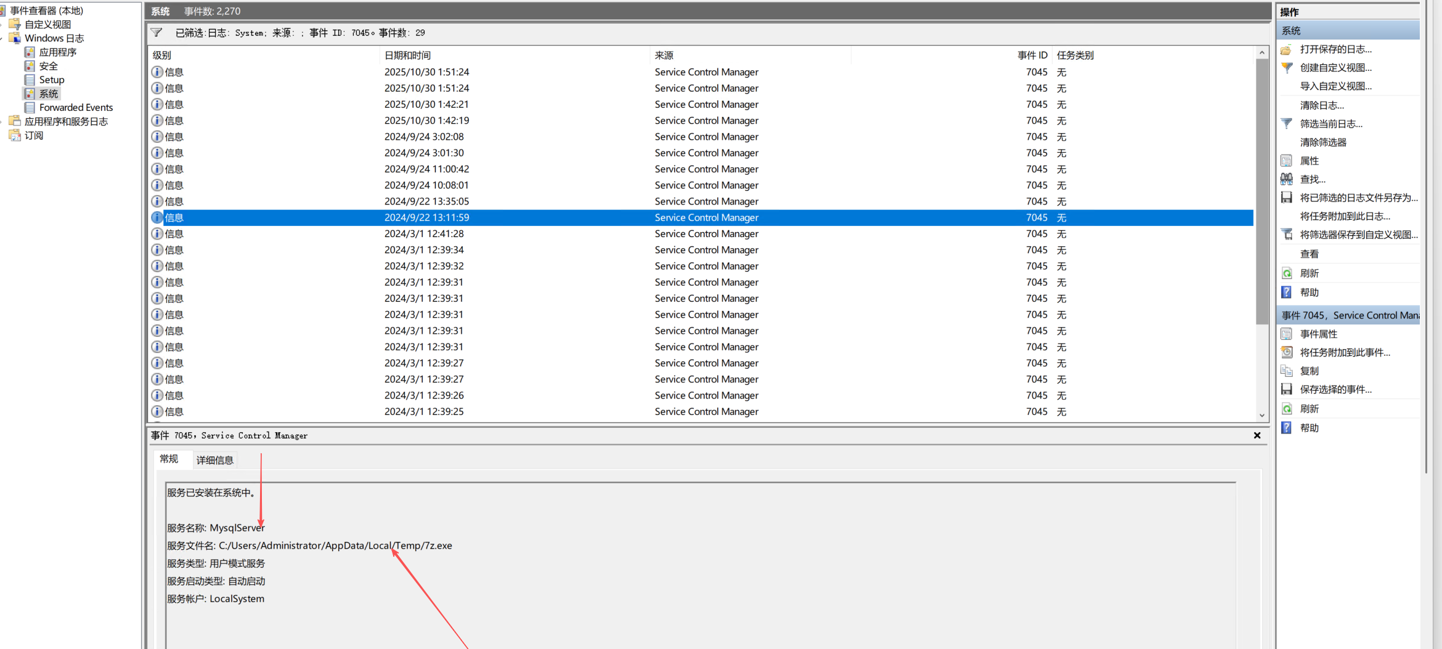Click the folder icon for 打开保存的日志

[1286, 49]
